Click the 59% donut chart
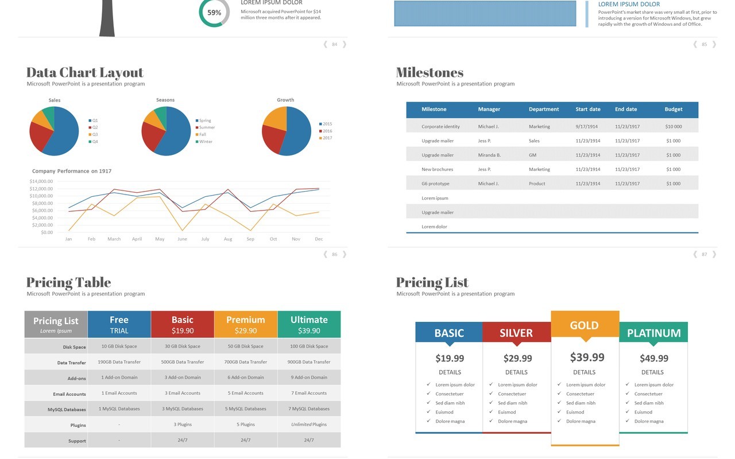 [214, 13]
